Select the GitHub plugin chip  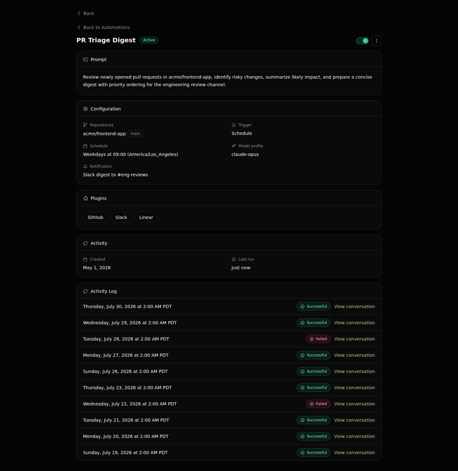tap(95, 217)
